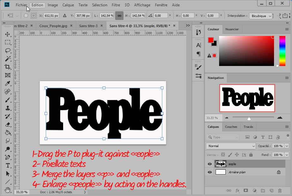Select the Path Selection arrow tool
The height and width of the screenshot is (196, 292).
click(x=8, y=174)
